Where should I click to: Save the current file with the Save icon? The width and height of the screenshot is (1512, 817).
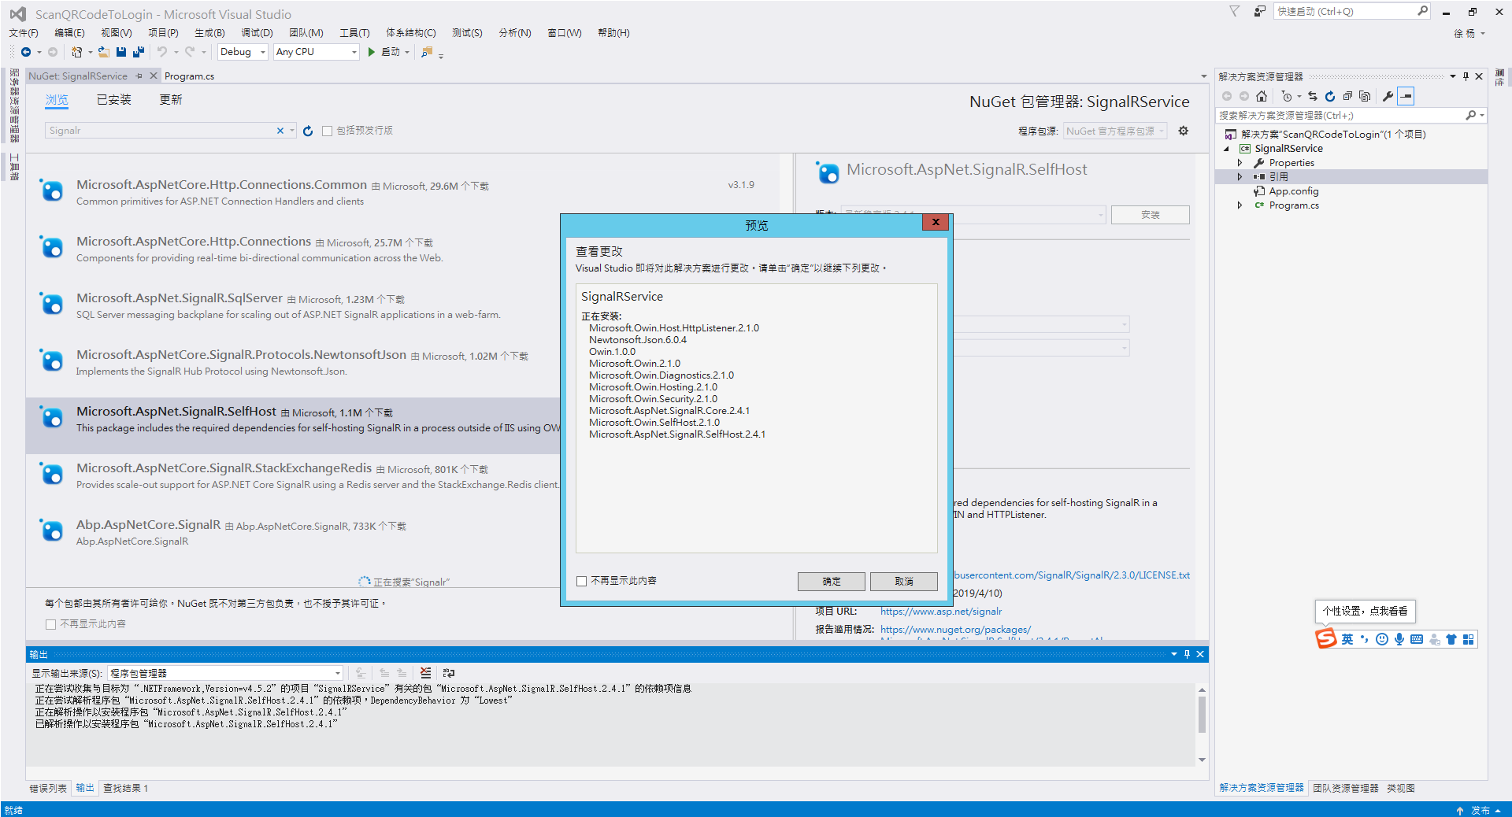120,52
